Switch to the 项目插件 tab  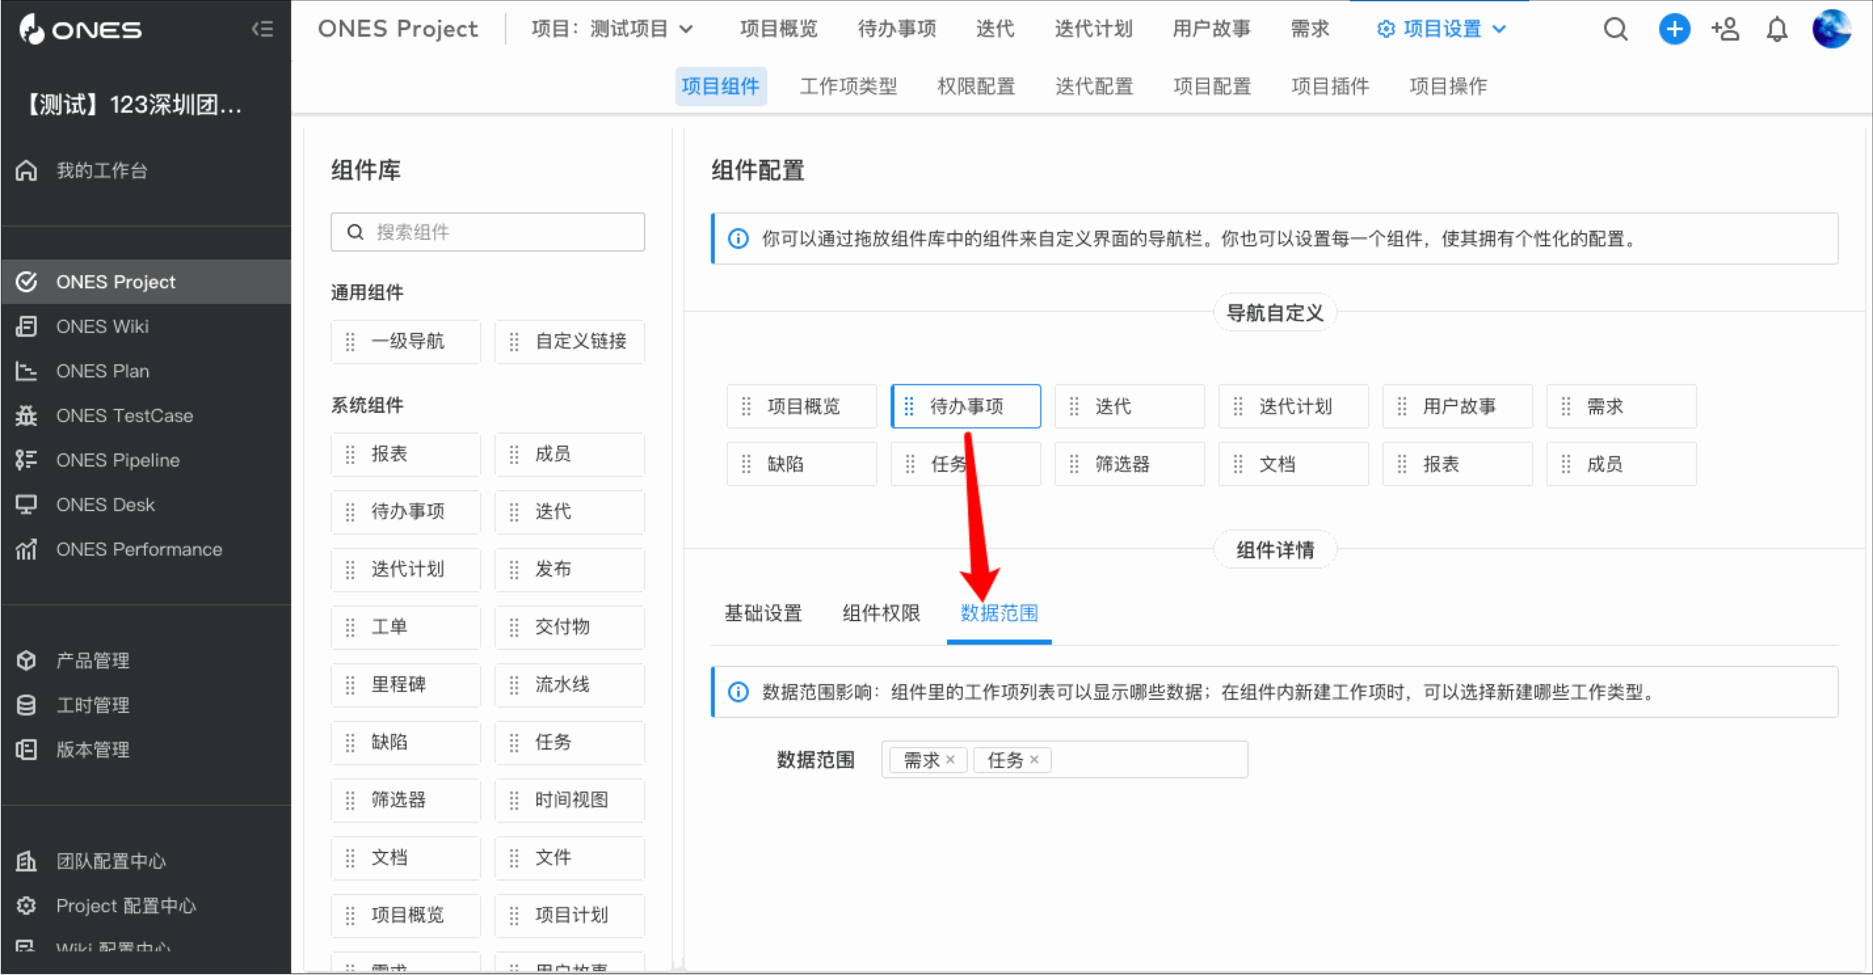coord(1330,86)
